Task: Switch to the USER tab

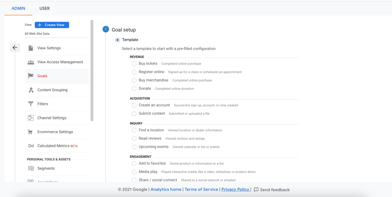Action: click(44, 8)
